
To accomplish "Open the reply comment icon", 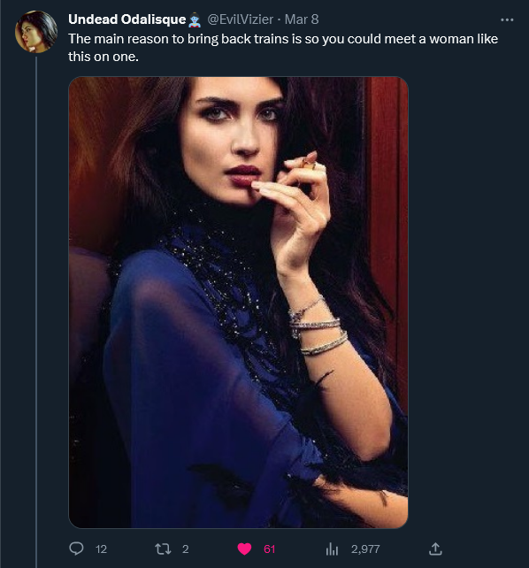I will [x=76, y=549].
